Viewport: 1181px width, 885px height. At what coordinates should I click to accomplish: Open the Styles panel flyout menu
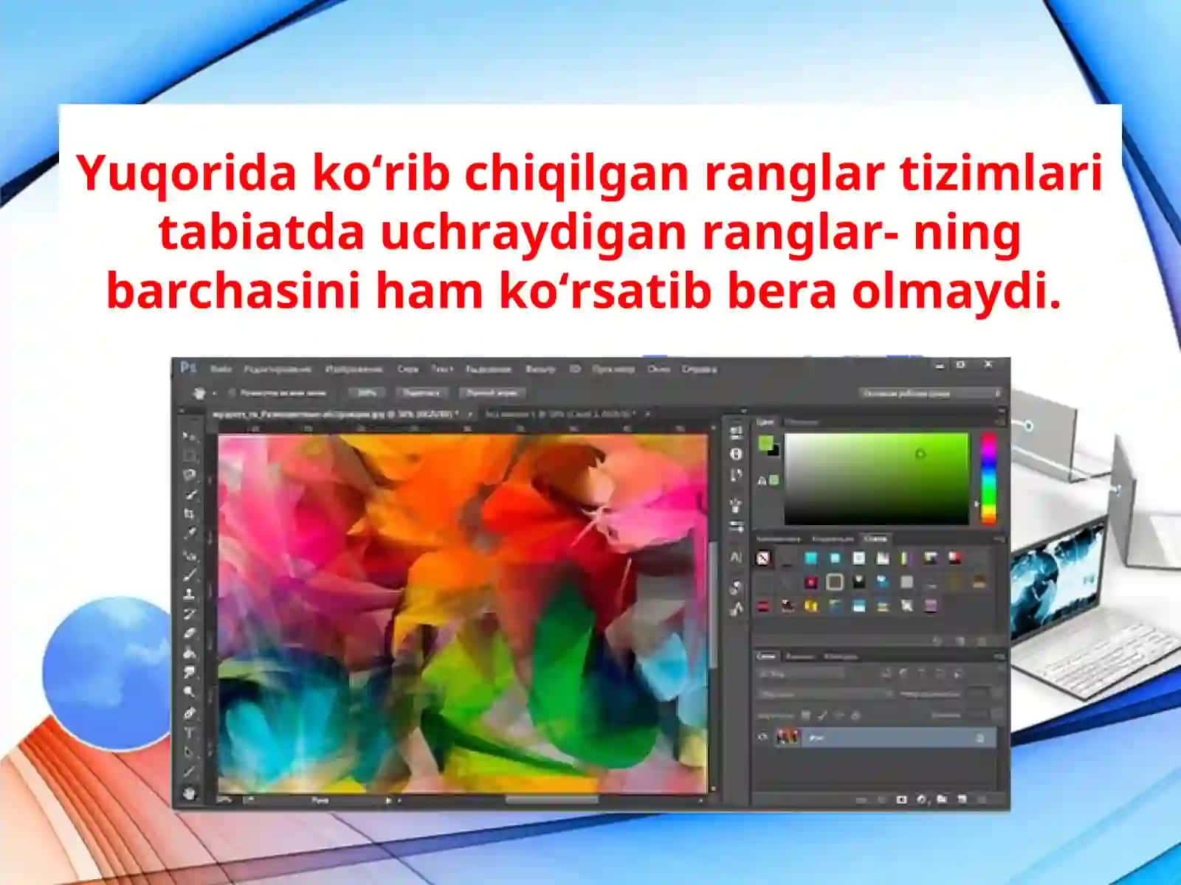pyautogui.click(x=999, y=539)
